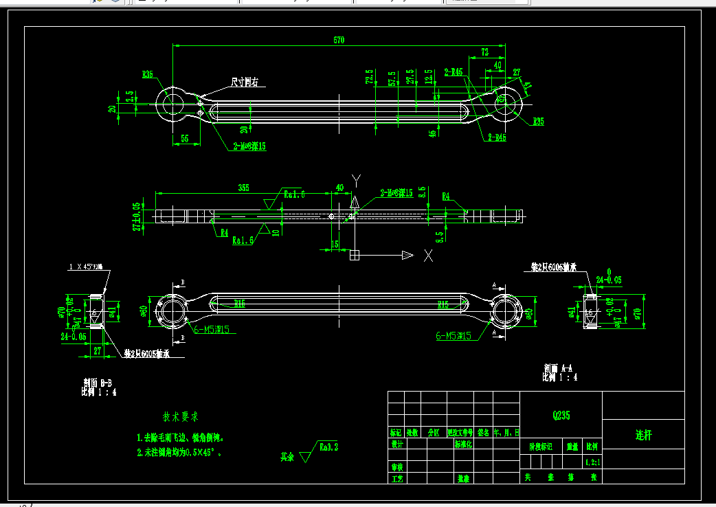Select the 工艺 row label
The height and width of the screenshot is (507, 716).
397,479
